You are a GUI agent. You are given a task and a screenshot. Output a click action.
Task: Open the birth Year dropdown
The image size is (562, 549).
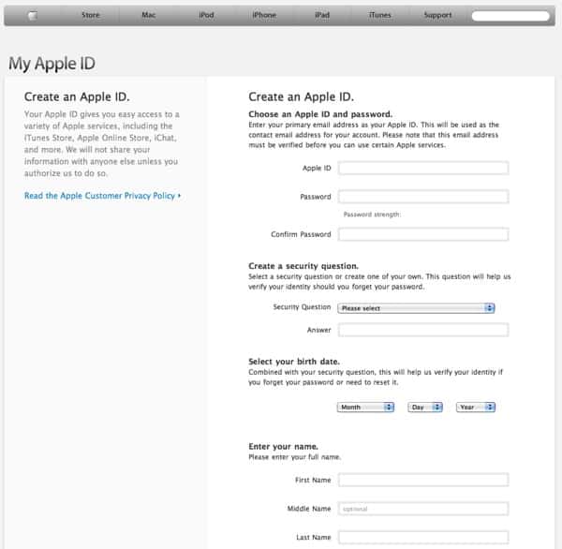(476, 407)
